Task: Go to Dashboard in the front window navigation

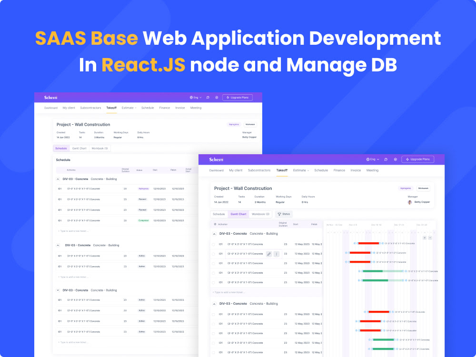Action: [216, 170]
